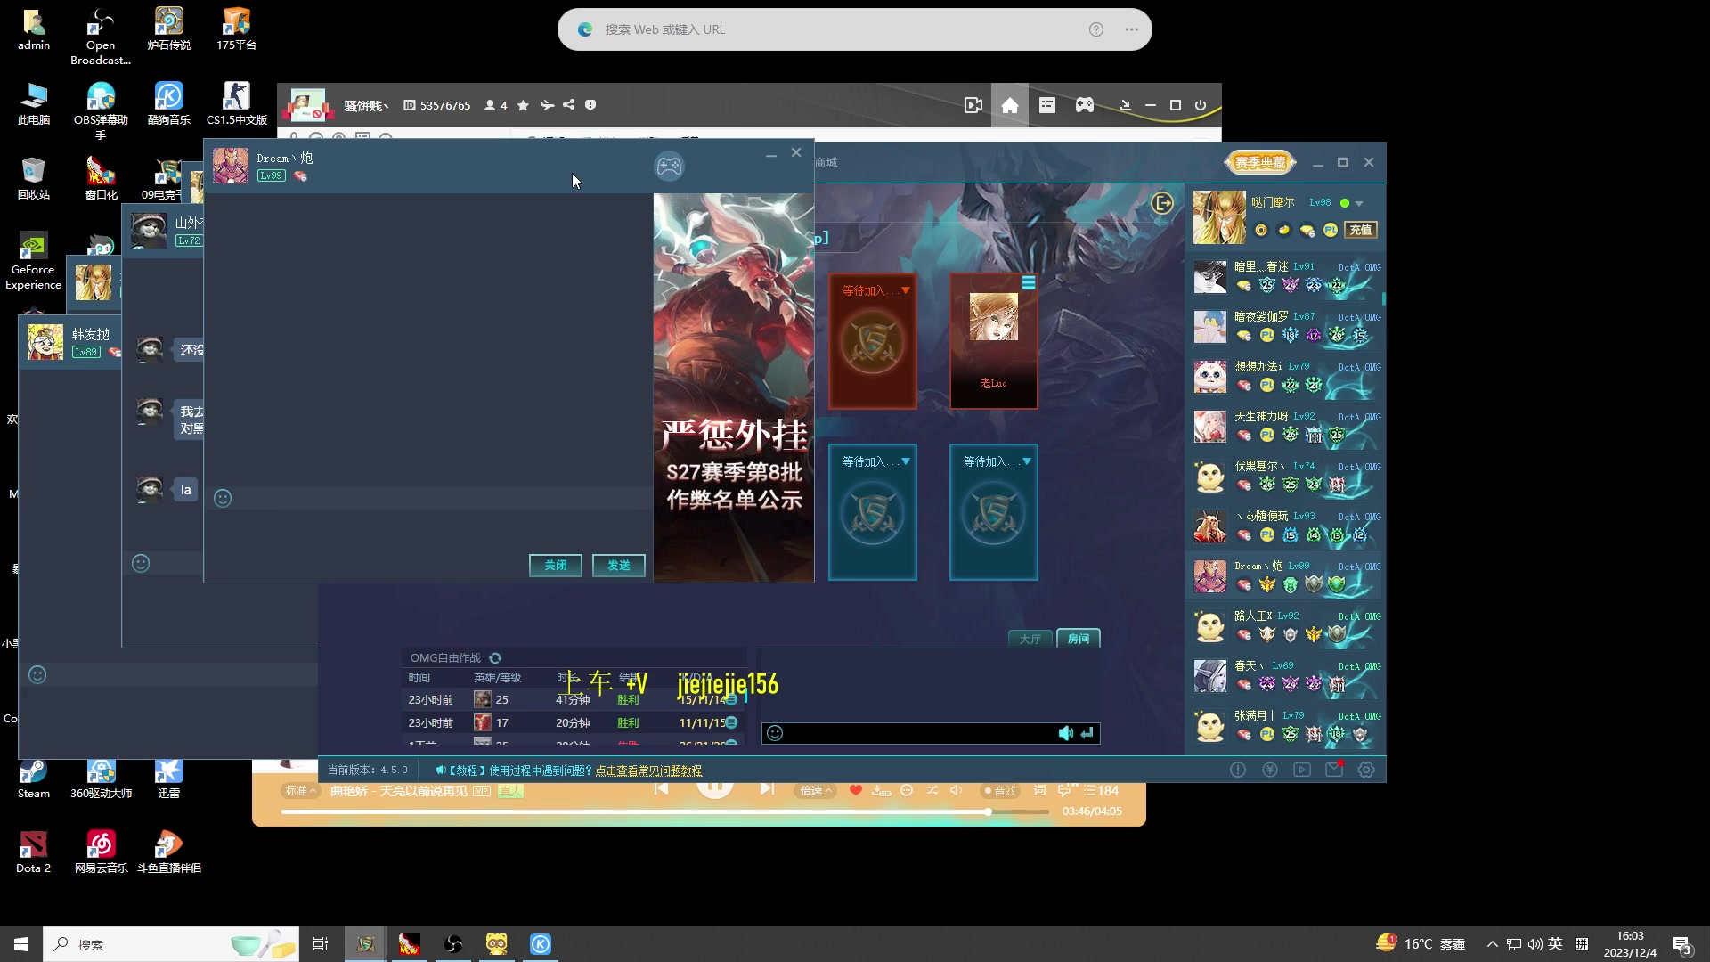
Task: Click the share icon in streaming toolbar
Action: click(568, 105)
